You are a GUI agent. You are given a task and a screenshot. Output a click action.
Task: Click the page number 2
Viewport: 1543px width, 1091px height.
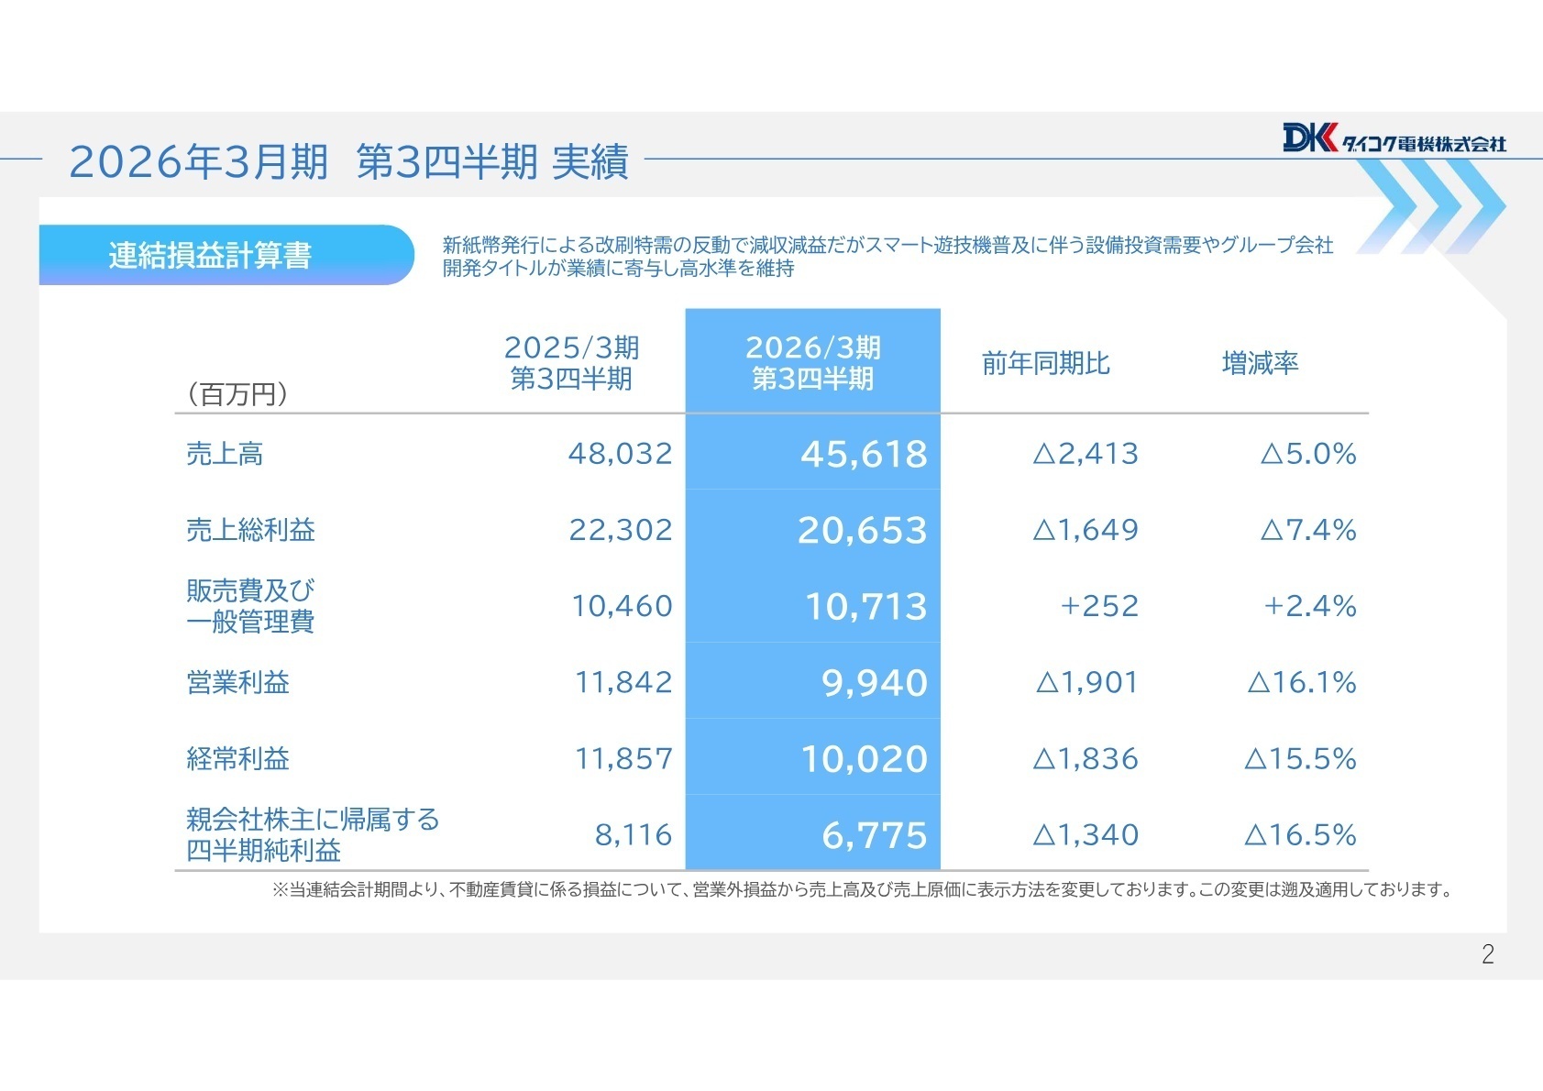pyautogui.click(x=1488, y=954)
